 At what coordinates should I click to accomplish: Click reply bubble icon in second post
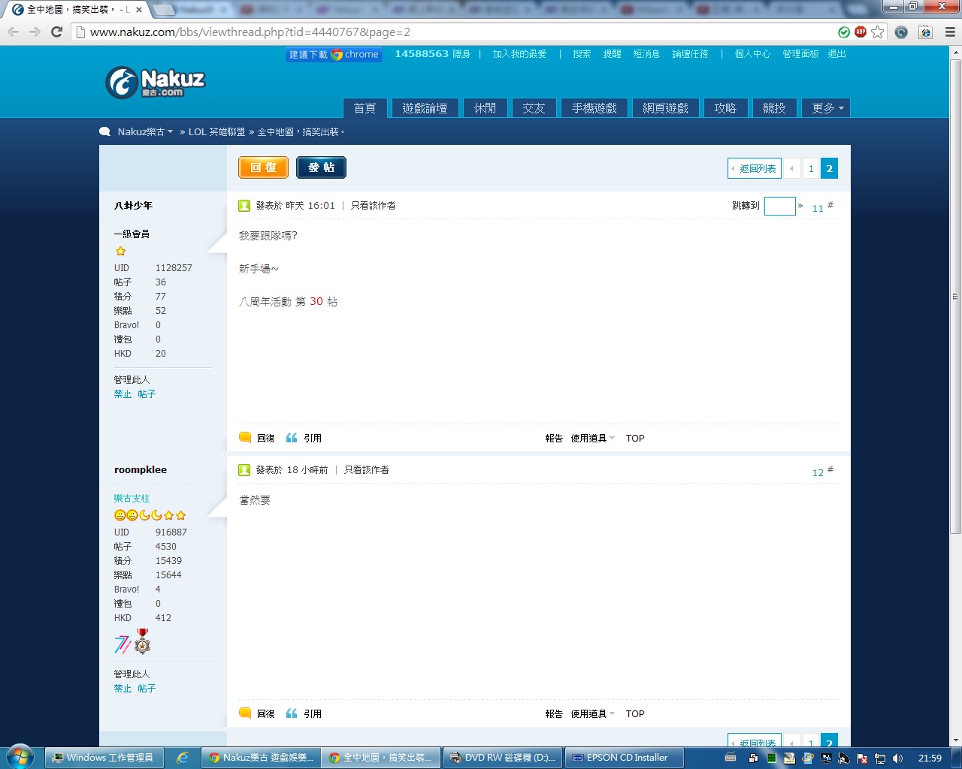[245, 713]
